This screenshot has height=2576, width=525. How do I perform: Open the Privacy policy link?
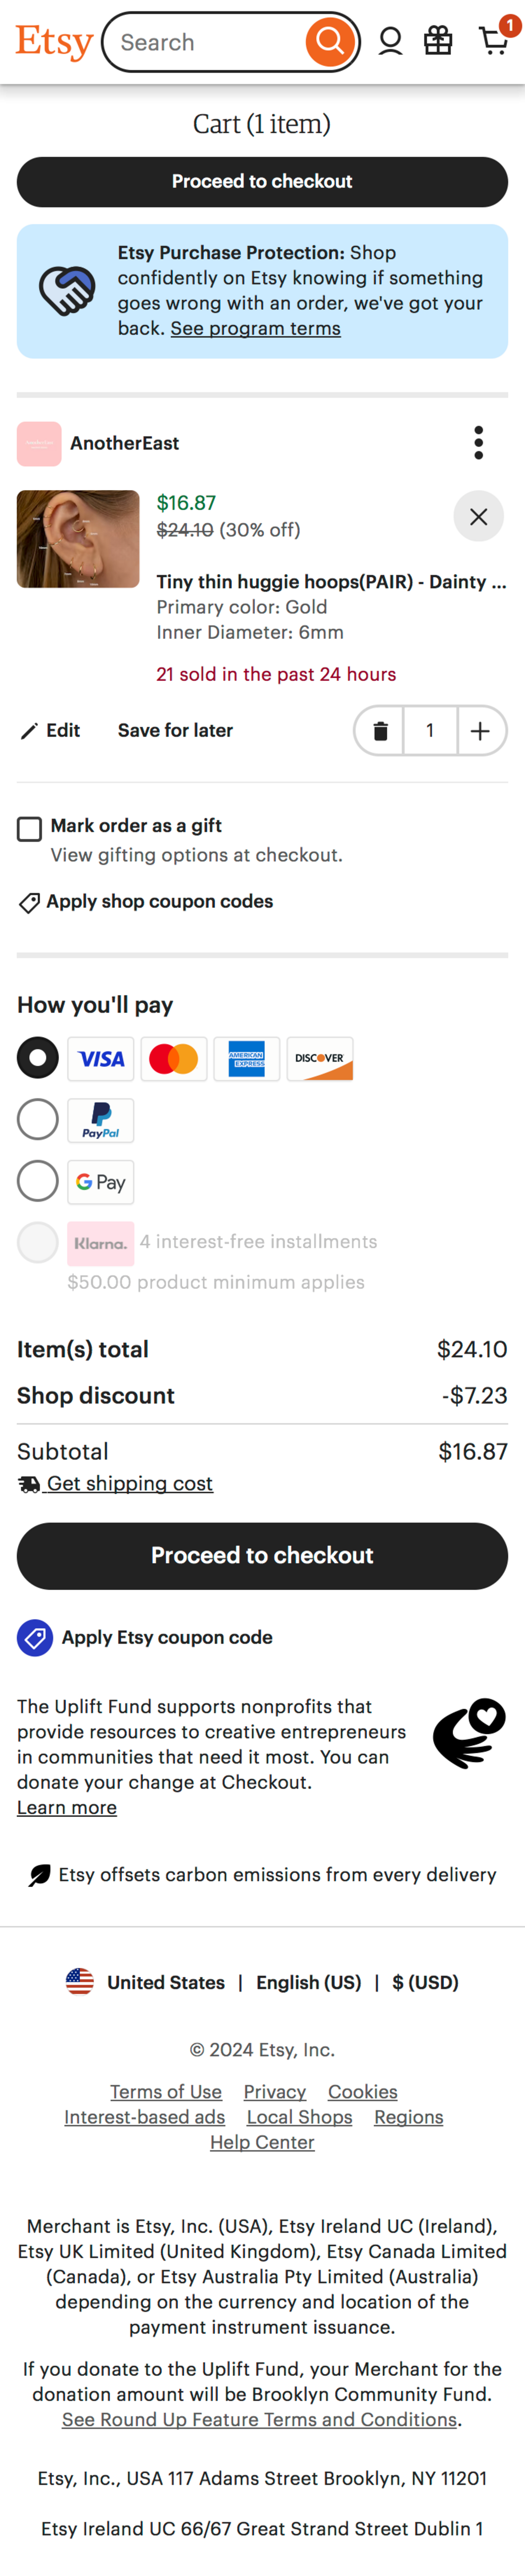coord(275,2092)
